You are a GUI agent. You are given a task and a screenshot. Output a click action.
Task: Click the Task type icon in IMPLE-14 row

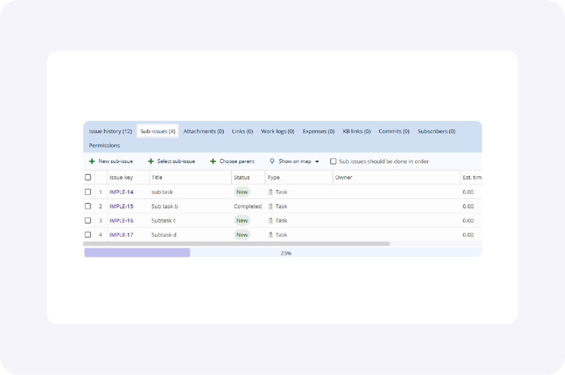pos(270,192)
